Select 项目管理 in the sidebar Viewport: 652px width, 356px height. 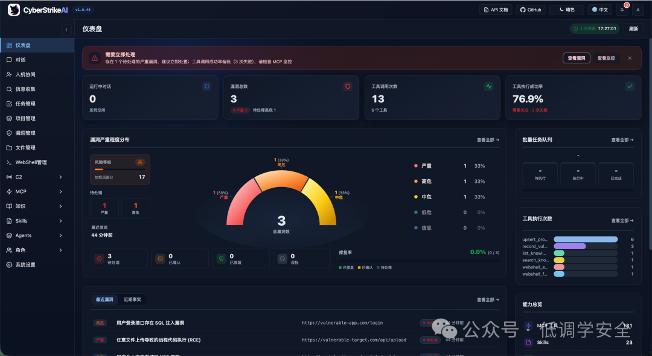point(37,118)
